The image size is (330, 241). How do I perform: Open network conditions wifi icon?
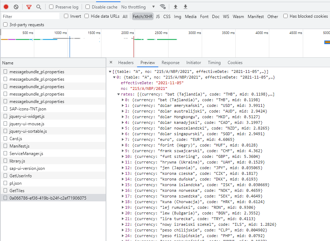[x=163, y=7]
